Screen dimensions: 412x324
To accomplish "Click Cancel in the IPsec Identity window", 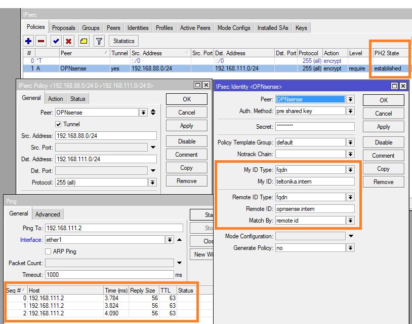I will point(384,114).
